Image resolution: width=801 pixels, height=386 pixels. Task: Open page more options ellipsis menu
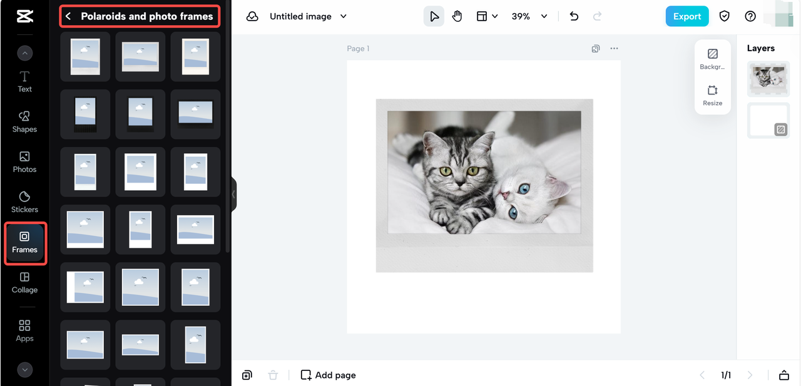pyautogui.click(x=614, y=49)
